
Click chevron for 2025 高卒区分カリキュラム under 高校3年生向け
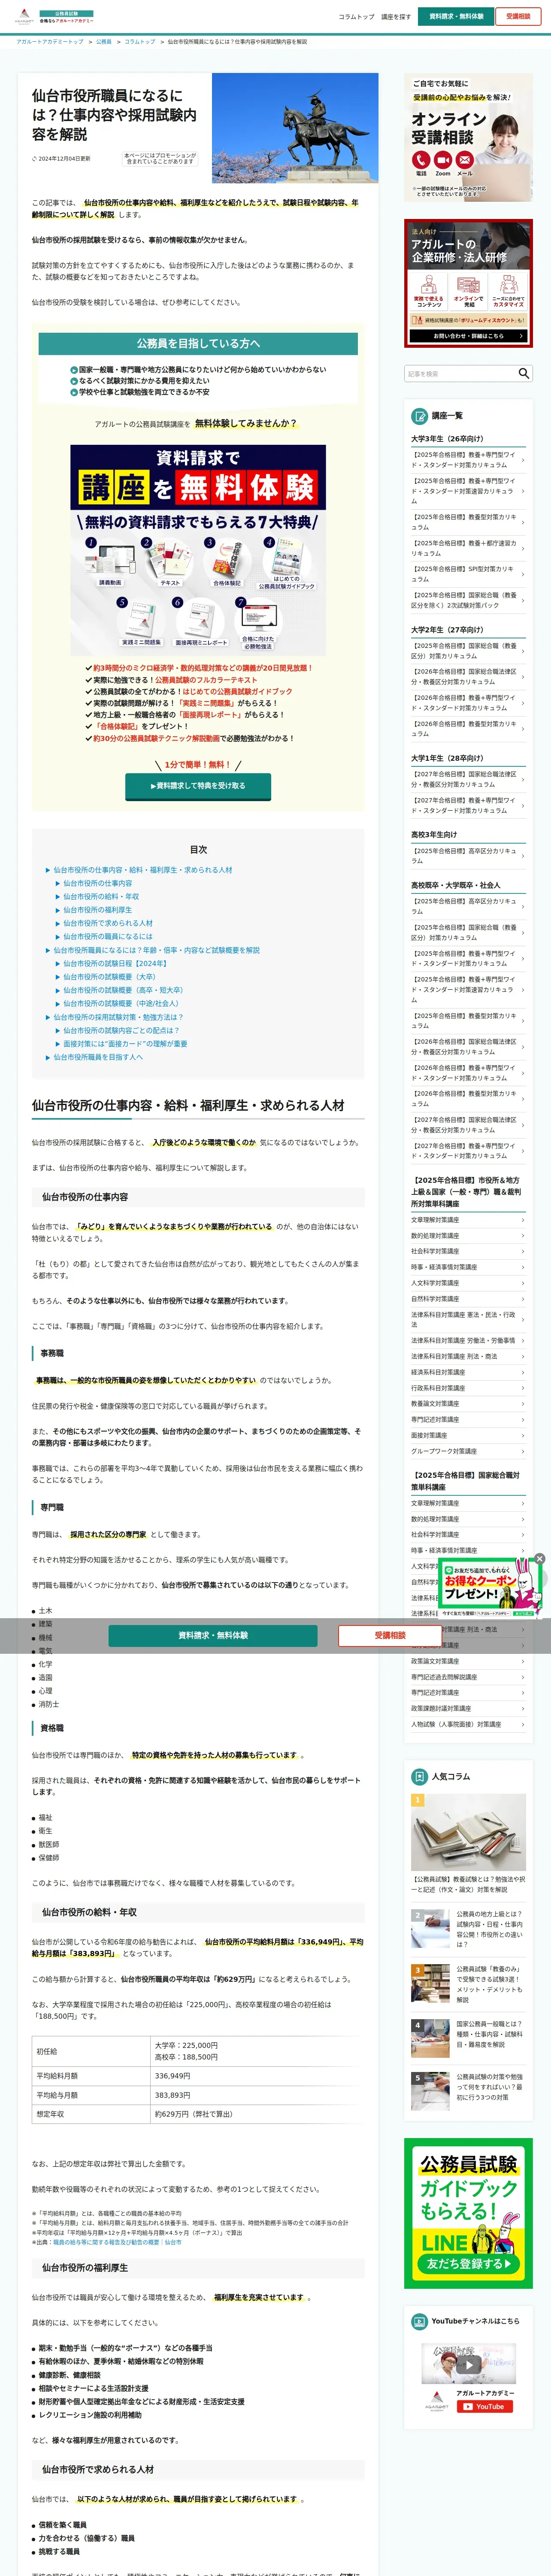tap(523, 856)
